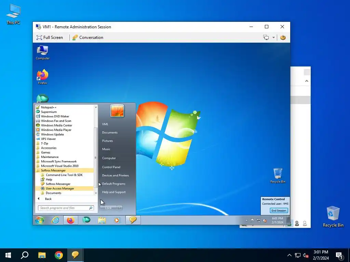
Task: Collapse the Softros Messenger folder
Action: coord(65,171)
